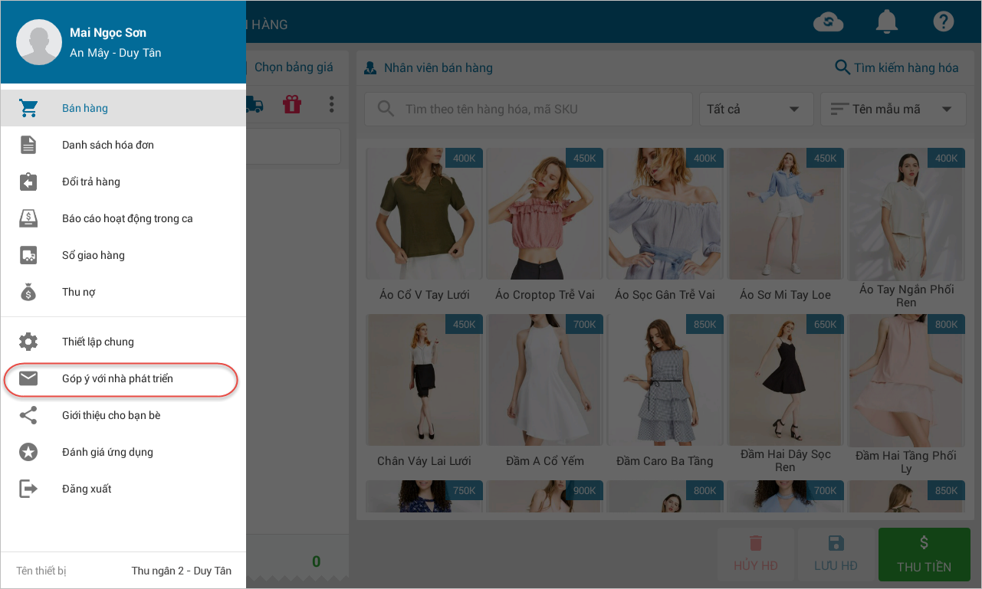Click the star rating icon
Viewport: 982px width, 589px height.
pyautogui.click(x=28, y=452)
